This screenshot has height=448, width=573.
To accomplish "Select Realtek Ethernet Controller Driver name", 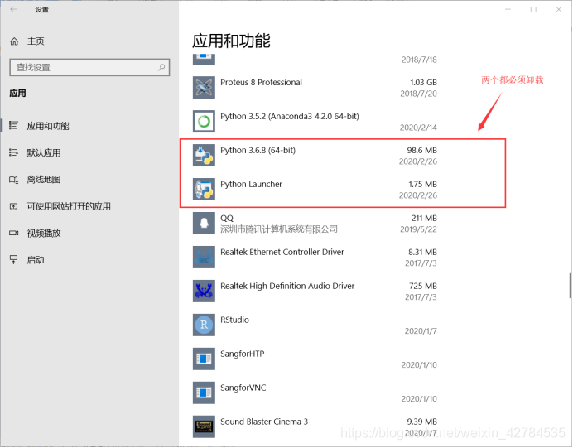I will point(282,252).
